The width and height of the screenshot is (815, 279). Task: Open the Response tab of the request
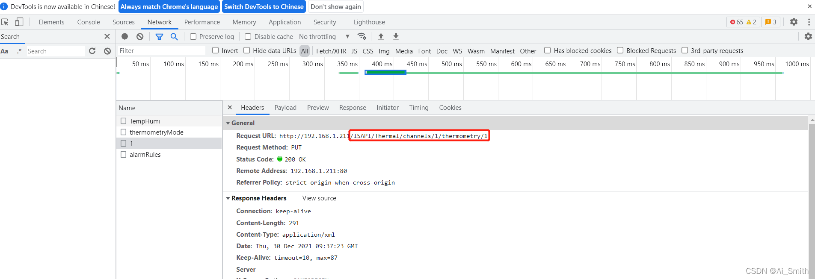(x=353, y=108)
